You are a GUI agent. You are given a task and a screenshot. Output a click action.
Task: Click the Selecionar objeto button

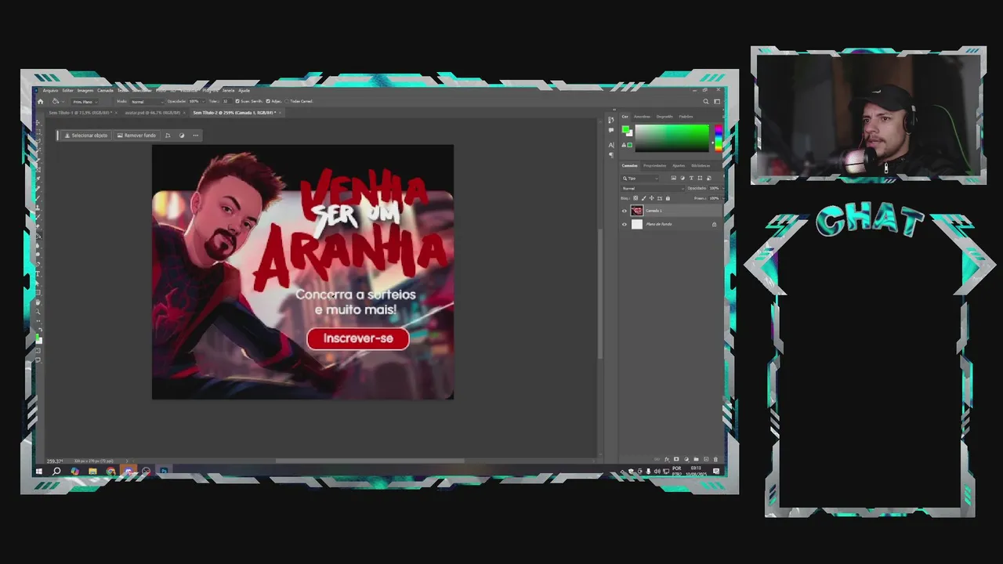[86, 136]
